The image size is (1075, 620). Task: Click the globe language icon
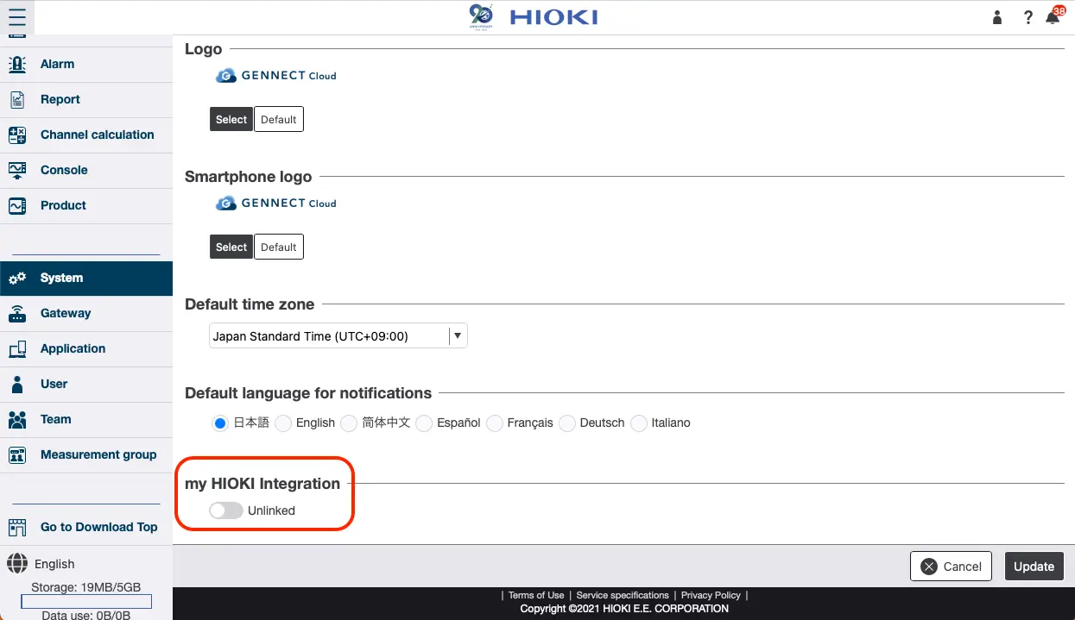click(17, 564)
